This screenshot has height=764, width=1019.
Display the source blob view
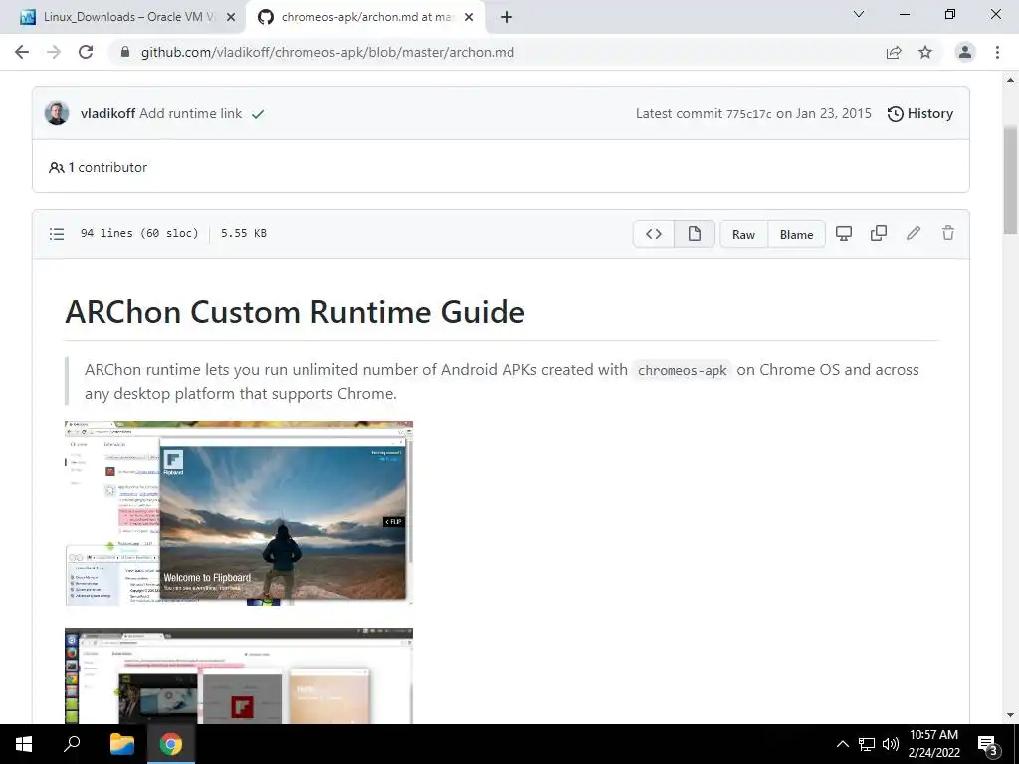654,234
